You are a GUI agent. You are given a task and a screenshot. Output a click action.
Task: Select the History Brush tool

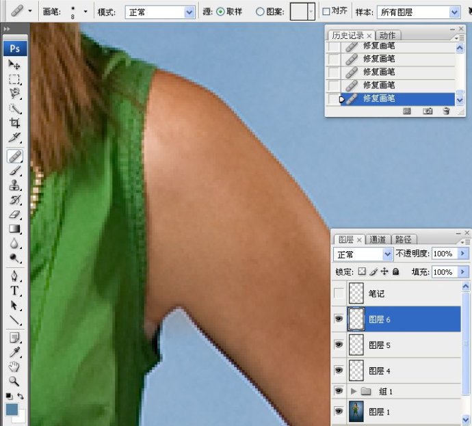[14, 200]
